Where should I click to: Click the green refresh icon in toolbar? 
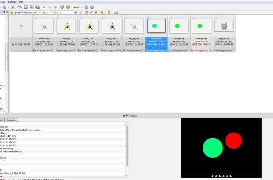[62, 7]
